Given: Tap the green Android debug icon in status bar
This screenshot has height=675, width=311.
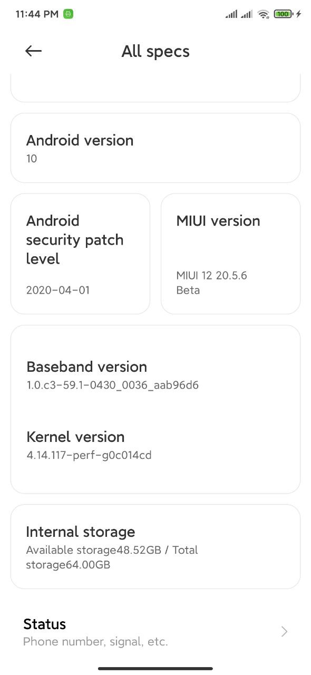Looking at the screenshot, I should (68, 14).
